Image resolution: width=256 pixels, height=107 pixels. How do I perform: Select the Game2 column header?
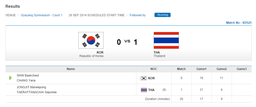pos(221,69)
